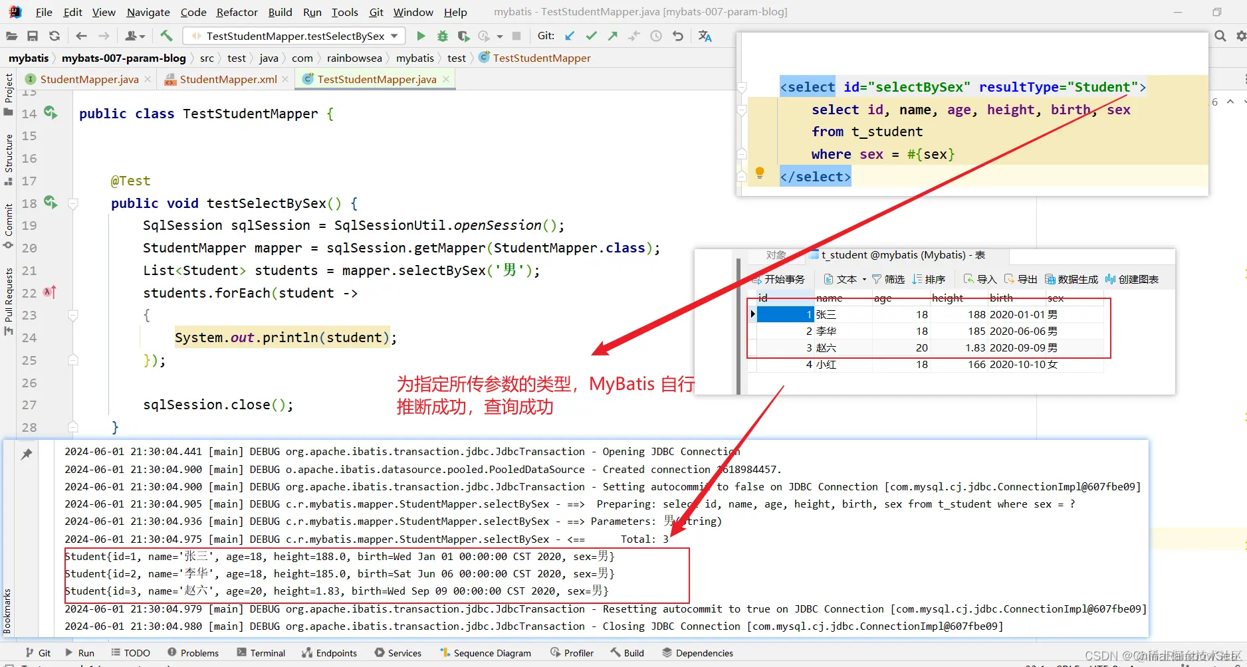Open the Commit tool window sidebar
The width and height of the screenshot is (1247, 667).
coord(9,226)
